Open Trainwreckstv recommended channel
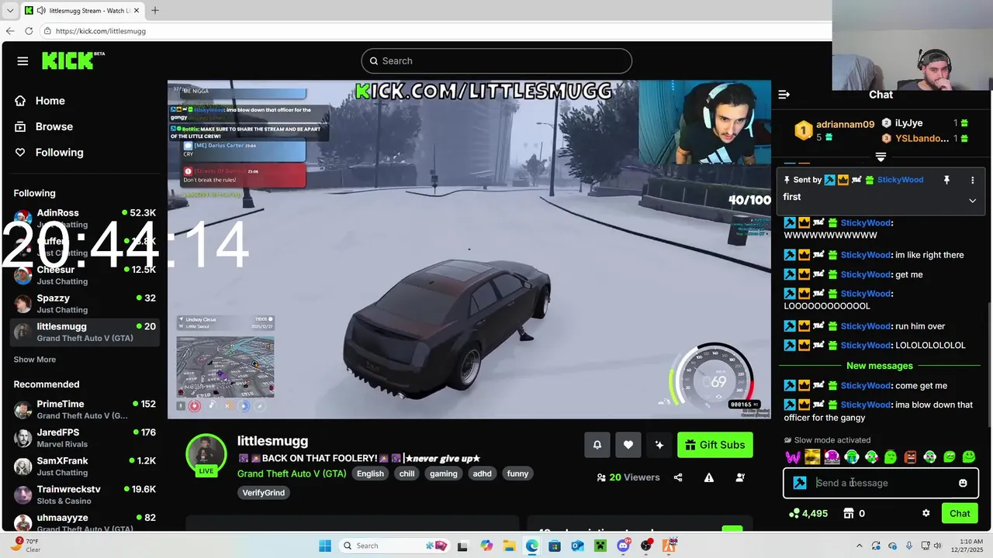Viewport: 993px width, 558px height. tap(85, 494)
